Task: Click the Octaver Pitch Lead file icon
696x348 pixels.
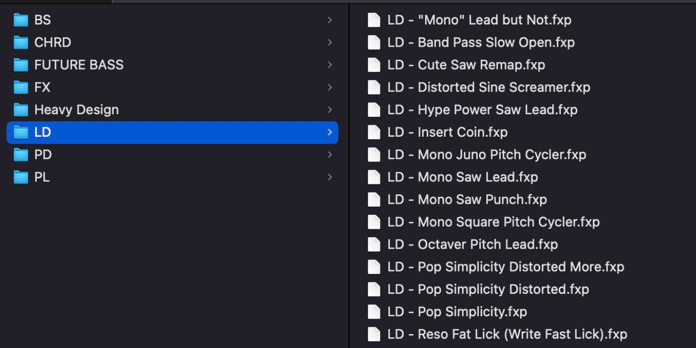Action: click(x=373, y=245)
